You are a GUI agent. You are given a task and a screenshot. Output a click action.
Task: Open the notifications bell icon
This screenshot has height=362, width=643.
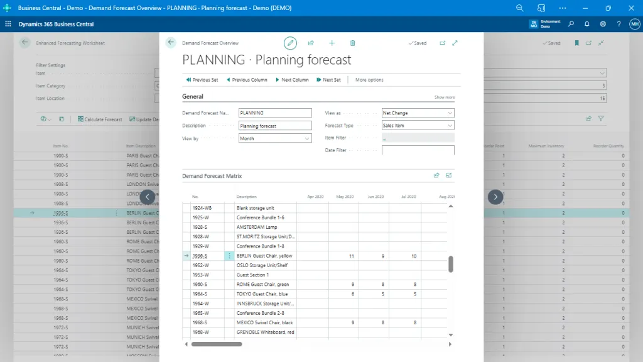587,23
